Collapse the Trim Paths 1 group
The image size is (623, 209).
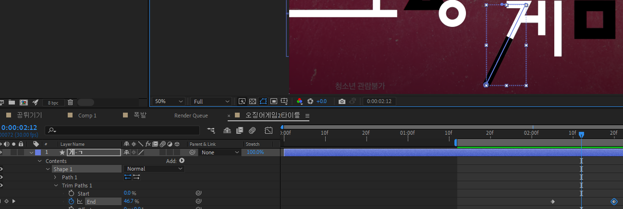(x=56, y=186)
